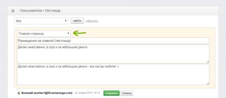Click the date "22 января 2018, 16:14"
This screenshot has width=226, height=98.
tap(87, 93)
